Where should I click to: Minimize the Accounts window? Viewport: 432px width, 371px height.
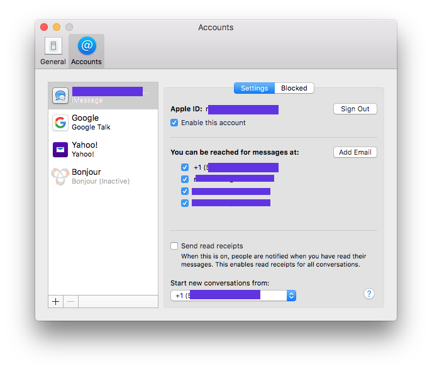point(57,27)
